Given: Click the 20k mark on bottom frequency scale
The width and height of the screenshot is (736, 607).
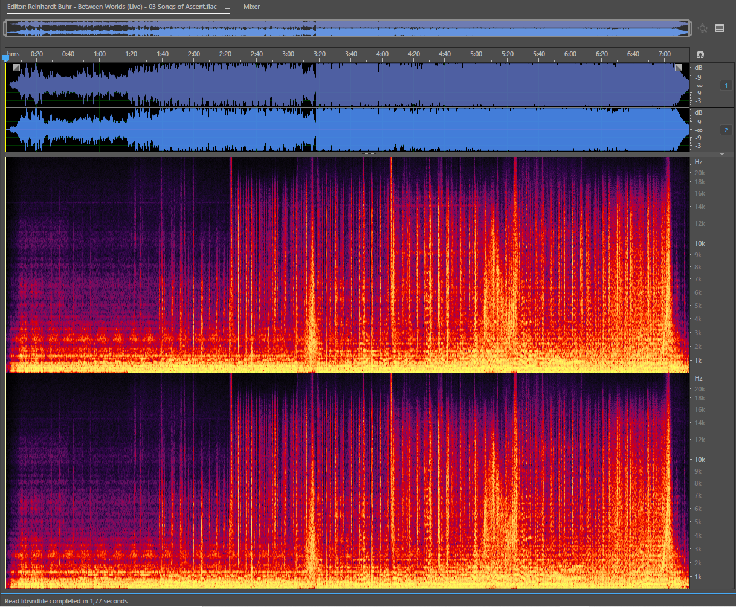Looking at the screenshot, I should [700, 389].
